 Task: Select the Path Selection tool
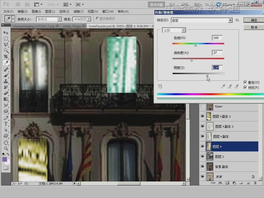[x=6, y=130]
